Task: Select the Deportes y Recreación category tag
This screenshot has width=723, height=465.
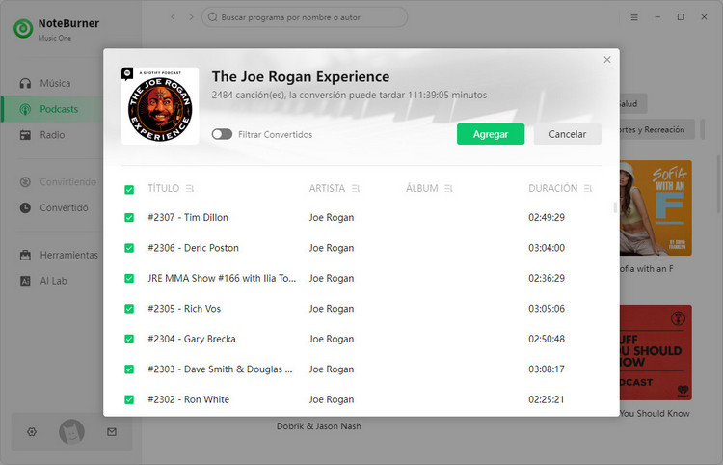Action: pos(657,129)
